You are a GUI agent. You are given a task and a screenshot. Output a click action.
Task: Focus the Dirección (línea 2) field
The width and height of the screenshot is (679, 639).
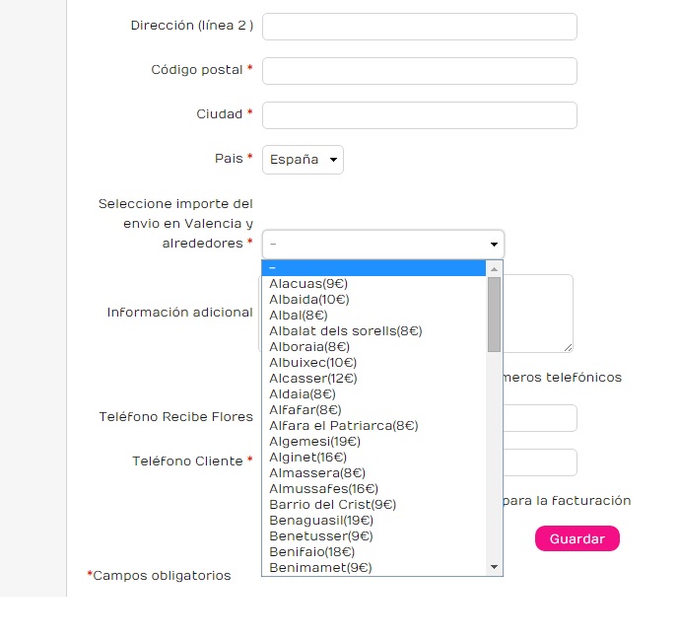[x=419, y=27]
